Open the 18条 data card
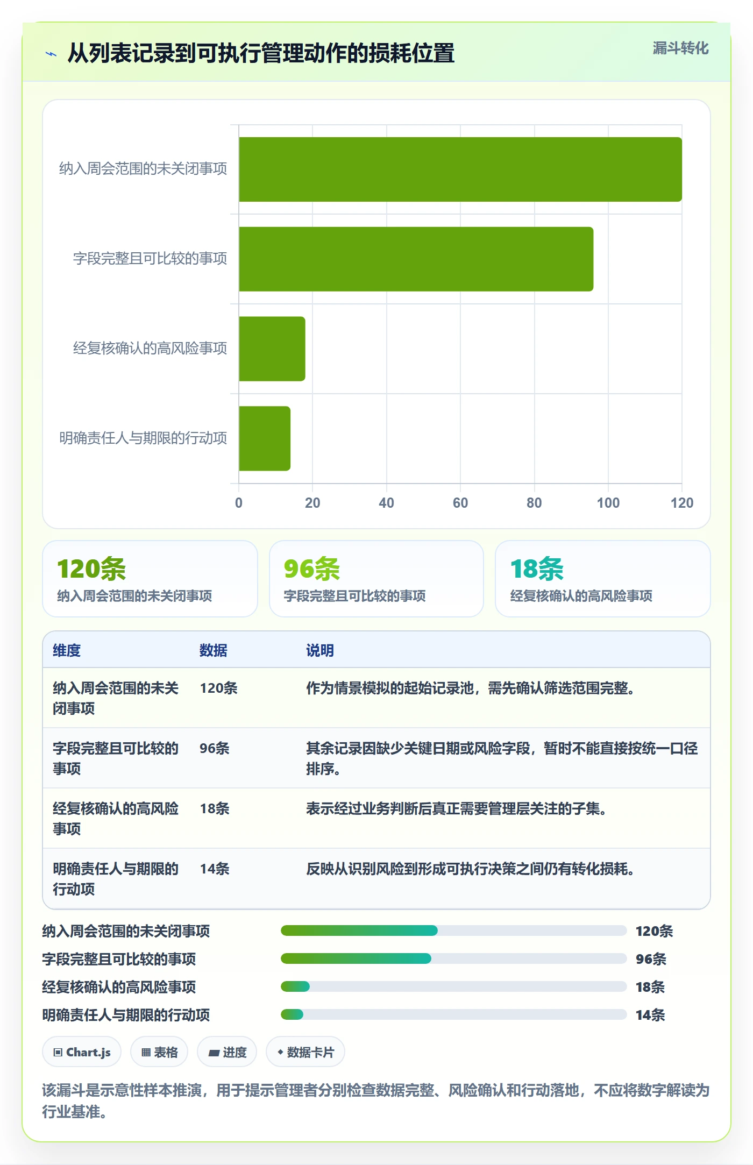 [603, 579]
